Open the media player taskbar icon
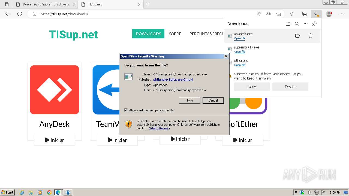The width and height of the screenshot is (349, 196). [x=40, y=192]
